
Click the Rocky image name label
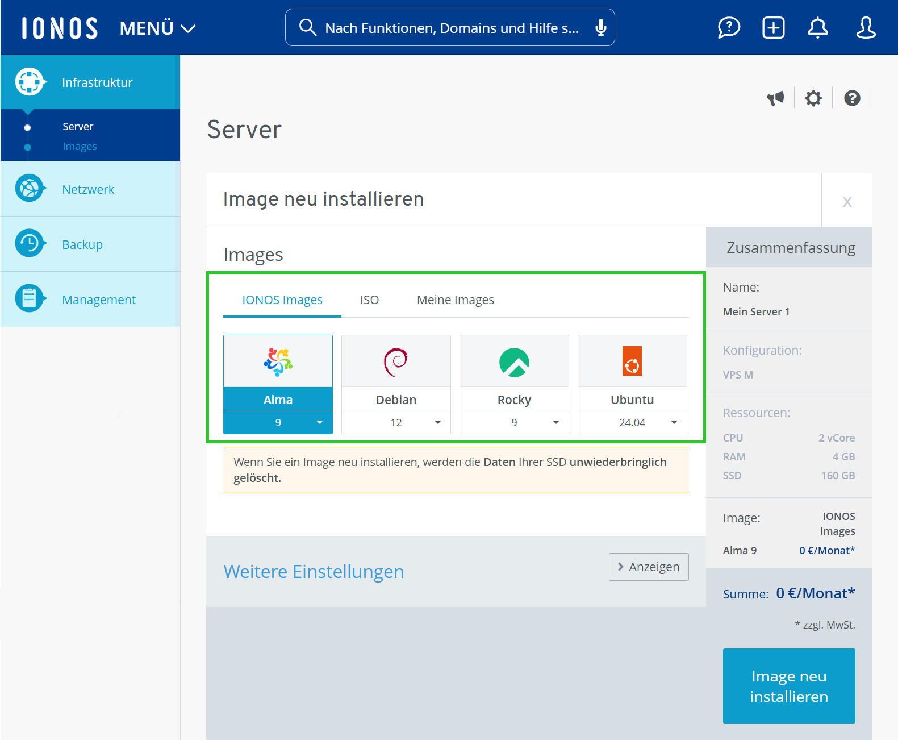[514, 400]
